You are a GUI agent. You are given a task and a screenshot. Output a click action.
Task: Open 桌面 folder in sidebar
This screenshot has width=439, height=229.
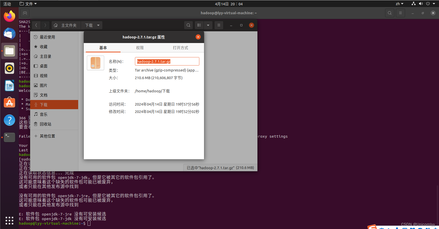(x=54, y=66)
